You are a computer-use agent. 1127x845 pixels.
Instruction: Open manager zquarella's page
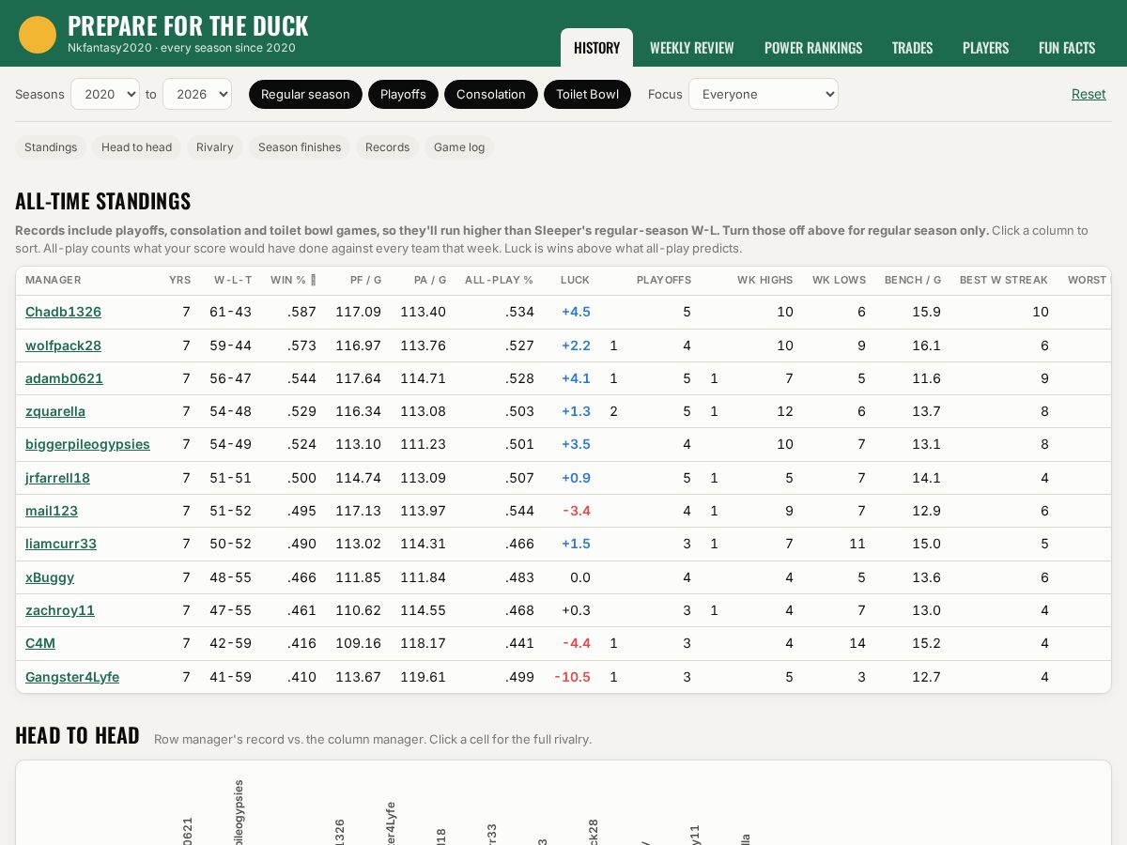[x=55, y=411]
